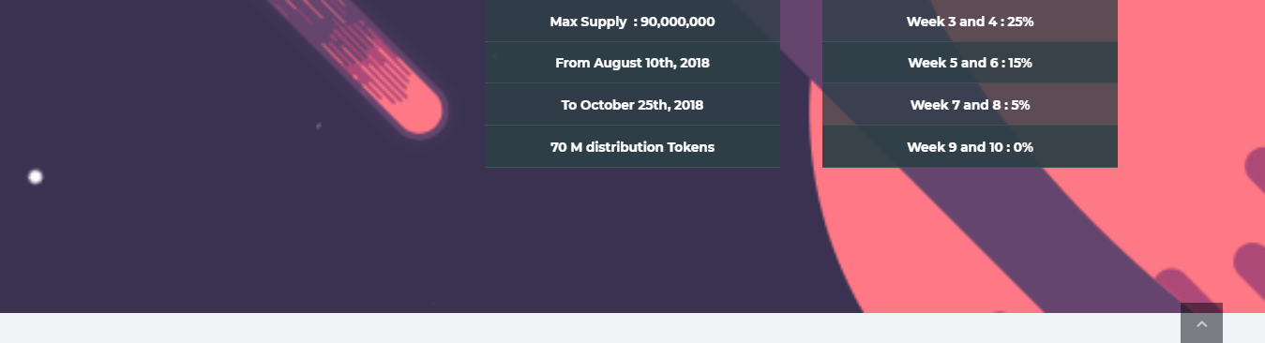Click the pink comet head graphic
Viewport: 1265px width, 343px height.
[417, 106]
